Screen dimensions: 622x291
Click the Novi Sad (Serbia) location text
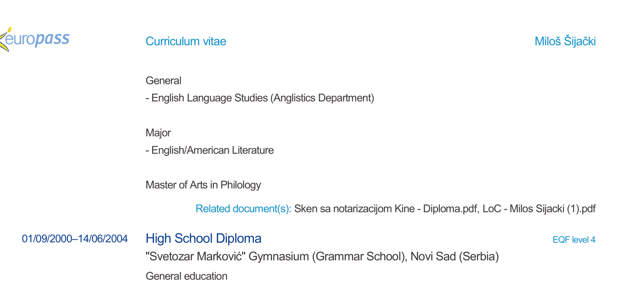455,256
